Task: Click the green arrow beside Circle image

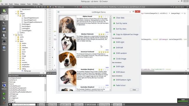Action: (114, 59)
